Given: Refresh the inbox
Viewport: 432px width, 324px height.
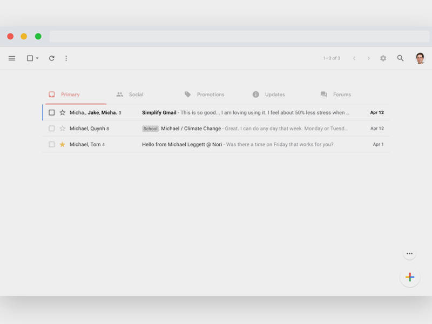Looking at the screenshot, I should coord(52,58).
